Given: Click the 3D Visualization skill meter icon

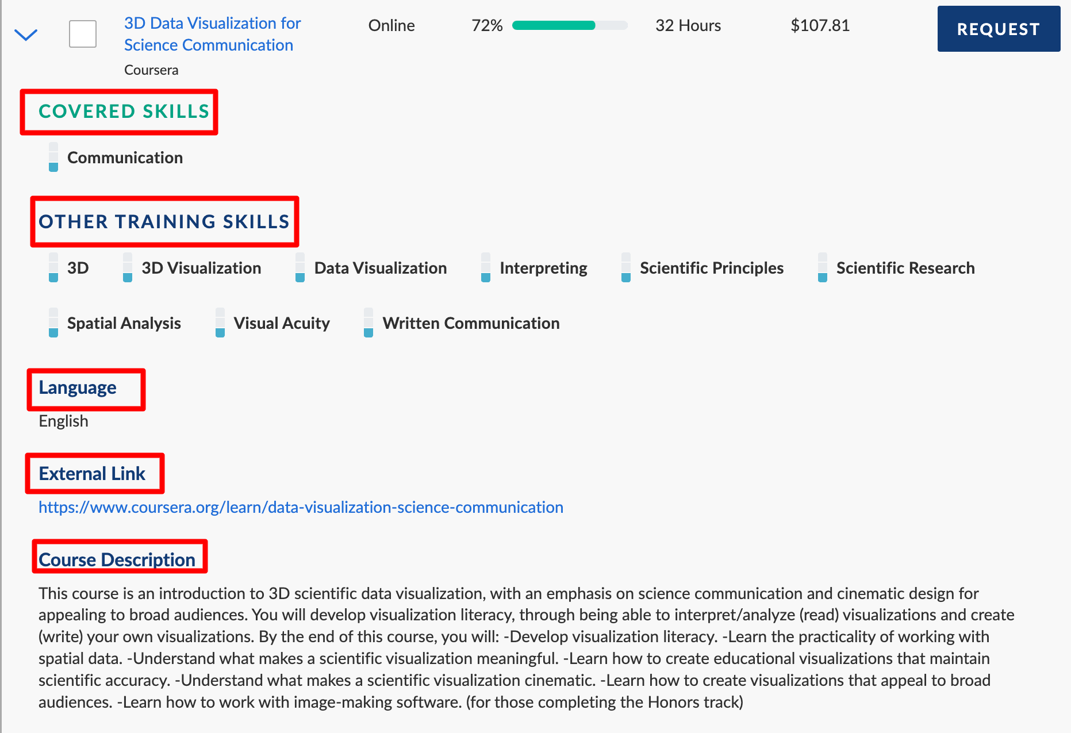Looking at the screenshot, I should pyautogui.click(x=128, y=268).
